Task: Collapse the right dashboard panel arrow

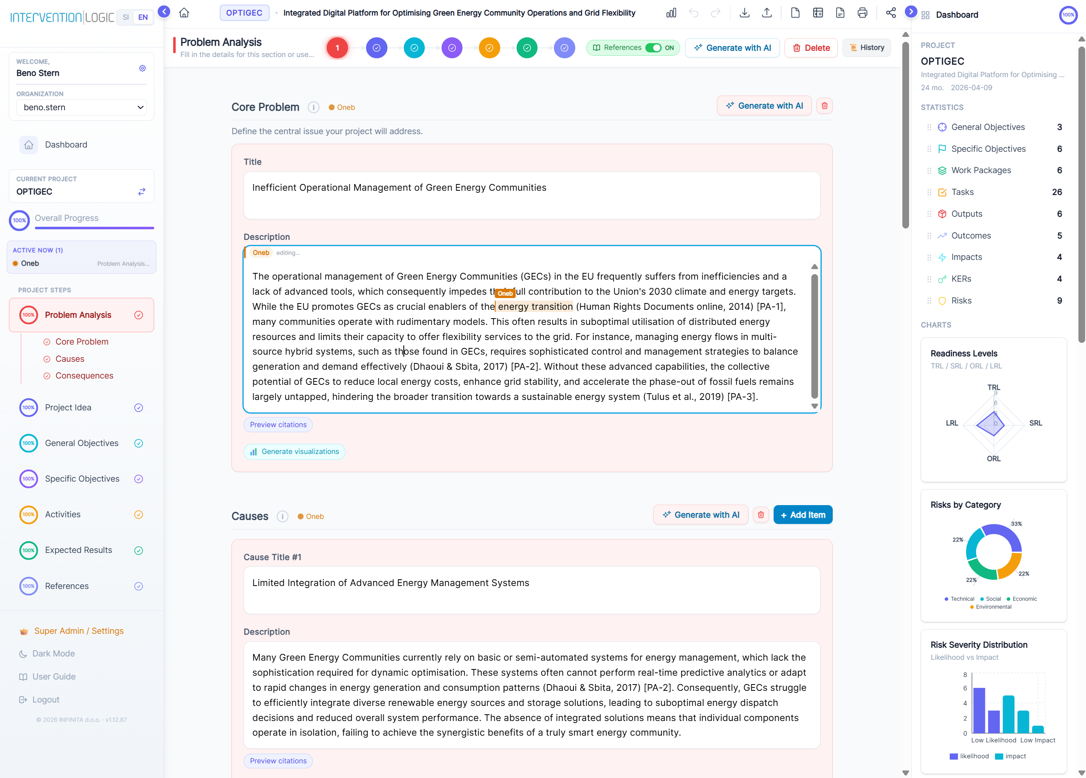Action: coord(911,11)
